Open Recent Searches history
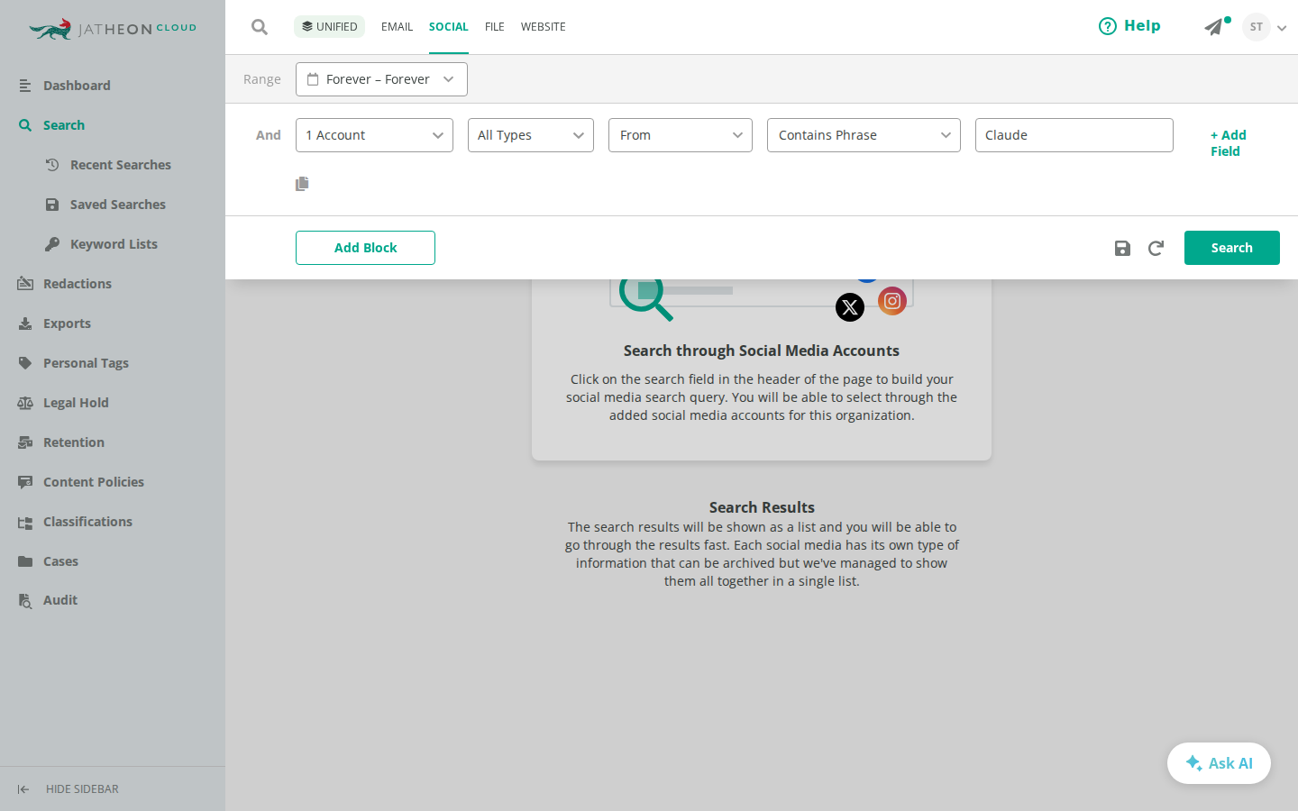Screen dimensions: 1298x811 click(x=120, y=165)
